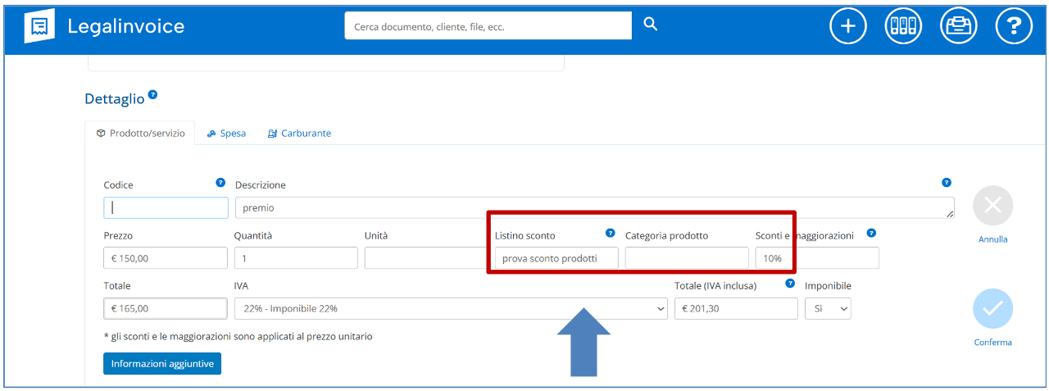The image size is (1049, 391).
Task: Click the search magnifier icon
Action: point(650,25)
